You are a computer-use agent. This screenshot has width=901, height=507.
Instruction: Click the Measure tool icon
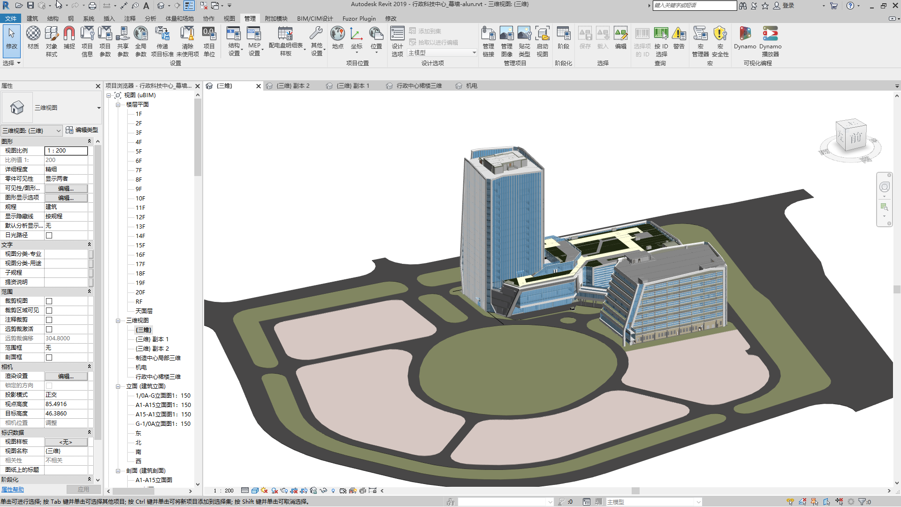(x=124, y=6)
